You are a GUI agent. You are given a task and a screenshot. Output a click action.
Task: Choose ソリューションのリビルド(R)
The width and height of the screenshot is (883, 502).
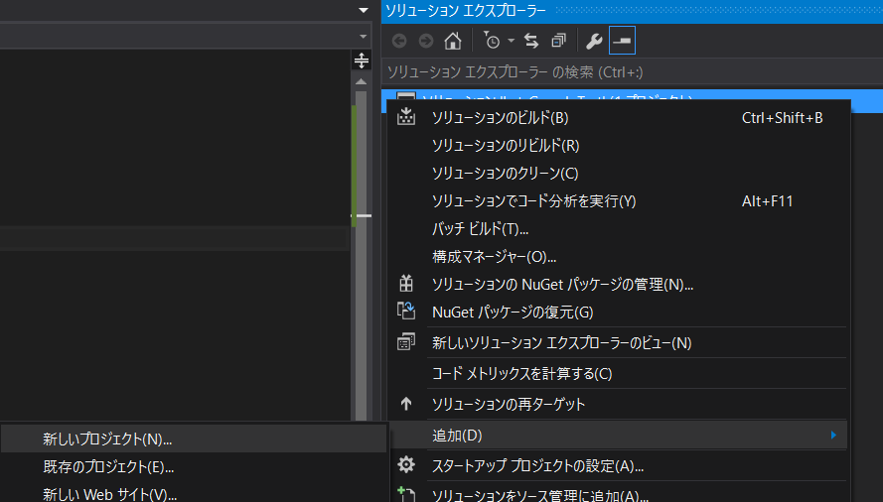tap(618, 145)
